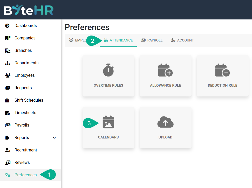Viewport: 252px width, 188px height.
Task: Click the Reports documents icon
Action: click(7, 138)
